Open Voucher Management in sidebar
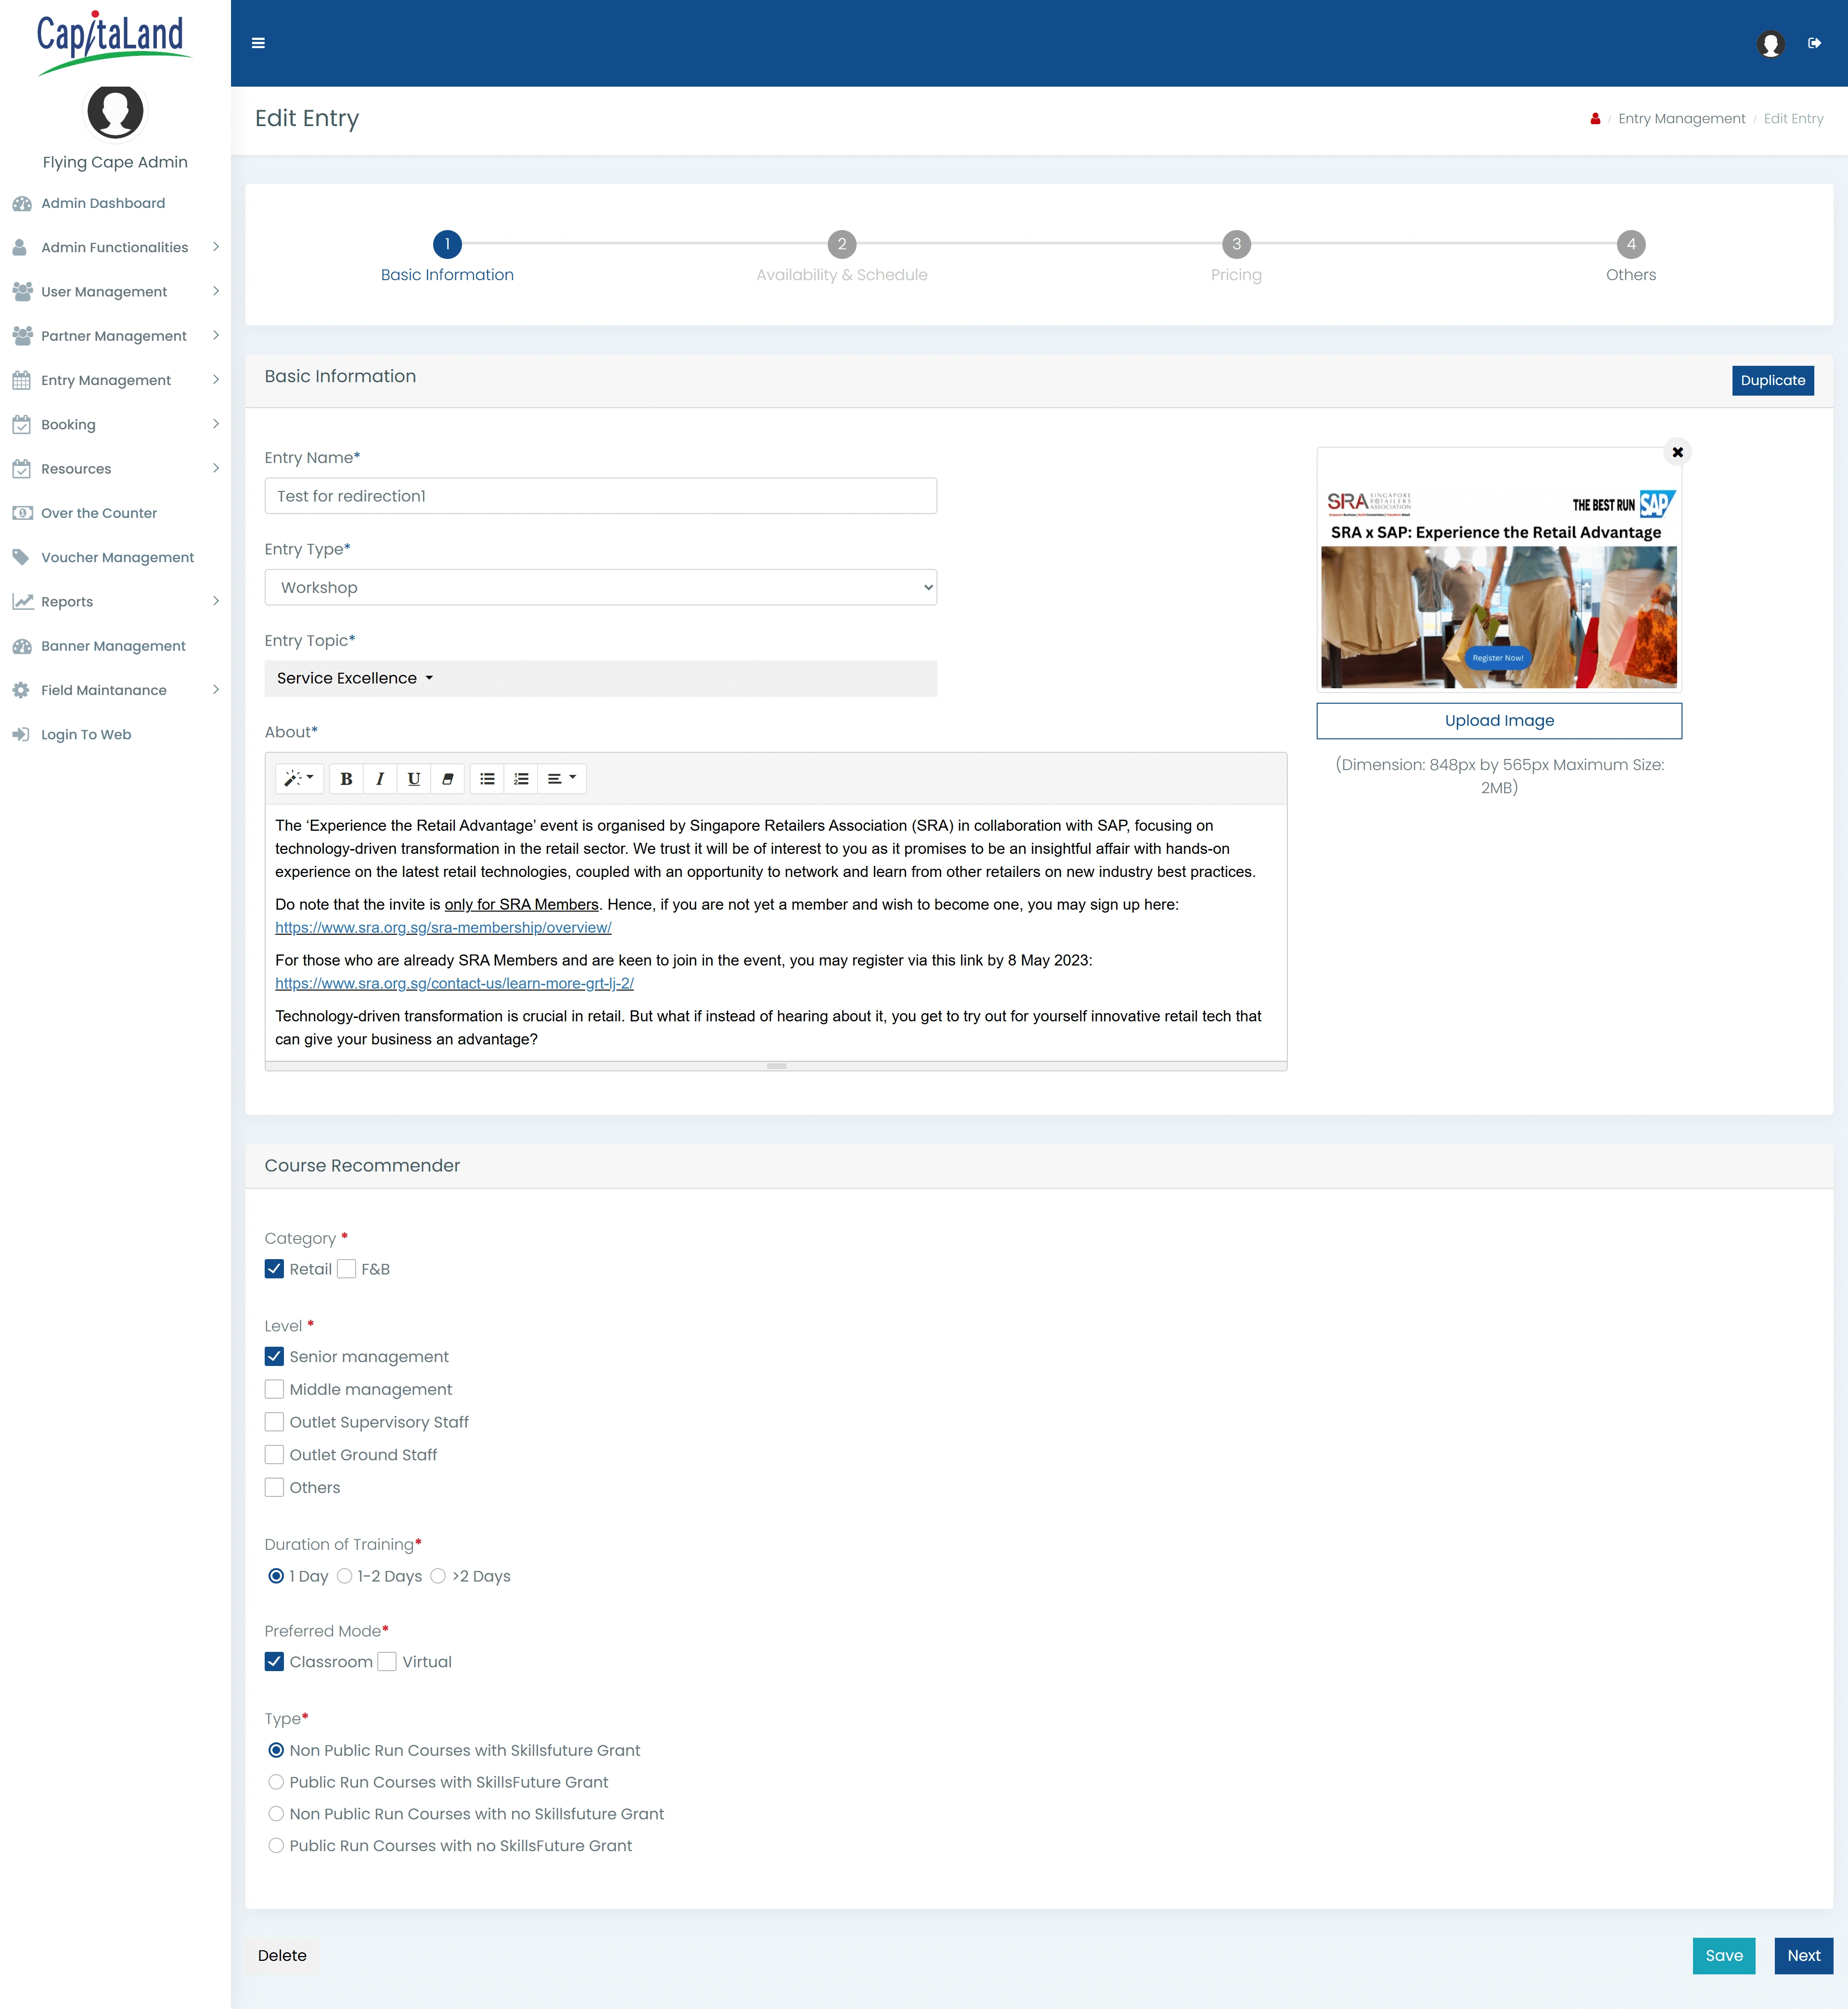 (117, 557)
